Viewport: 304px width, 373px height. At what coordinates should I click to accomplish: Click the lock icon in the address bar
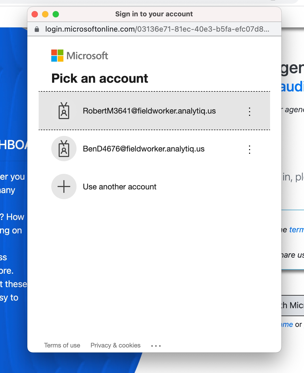pos(37,29)
